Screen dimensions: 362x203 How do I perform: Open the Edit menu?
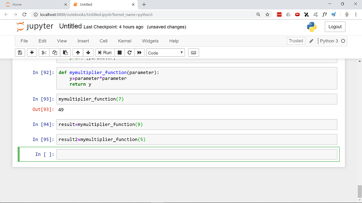pos(42,41)
